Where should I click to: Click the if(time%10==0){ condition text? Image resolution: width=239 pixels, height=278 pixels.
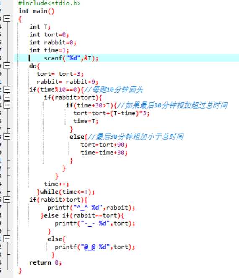coord(57,90)
